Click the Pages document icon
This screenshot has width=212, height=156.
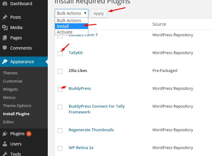(x=5, y=38)
